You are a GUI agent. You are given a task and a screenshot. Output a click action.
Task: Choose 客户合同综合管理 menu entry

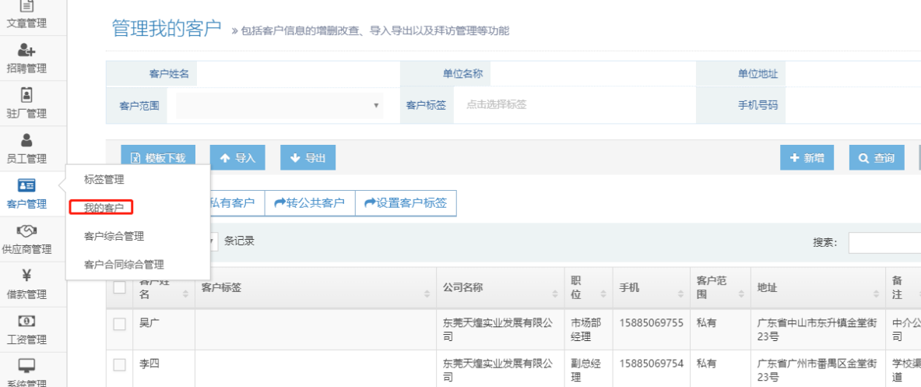pyautogui.click(x=124, y=265)
